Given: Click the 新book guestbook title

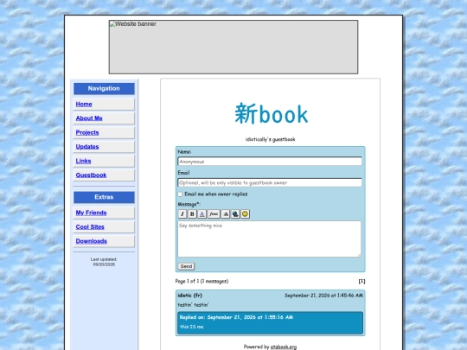Looking at the screenshot, I should point(272,114).
